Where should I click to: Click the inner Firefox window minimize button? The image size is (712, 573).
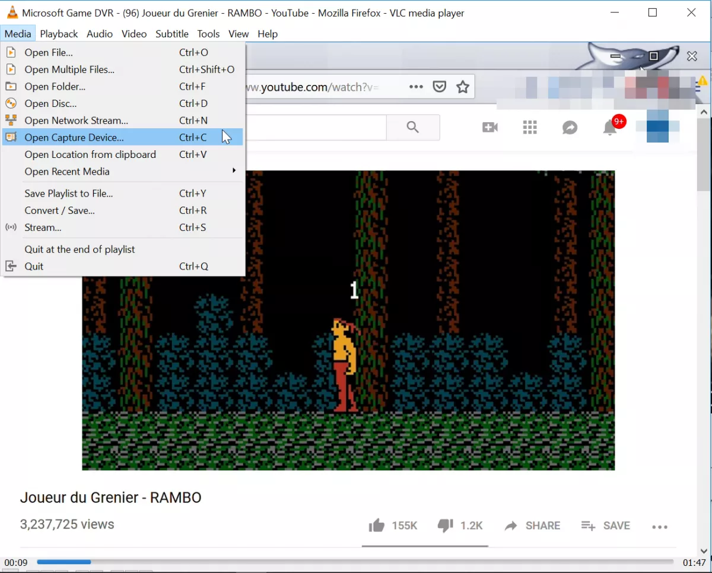click(x=615, y=56)
